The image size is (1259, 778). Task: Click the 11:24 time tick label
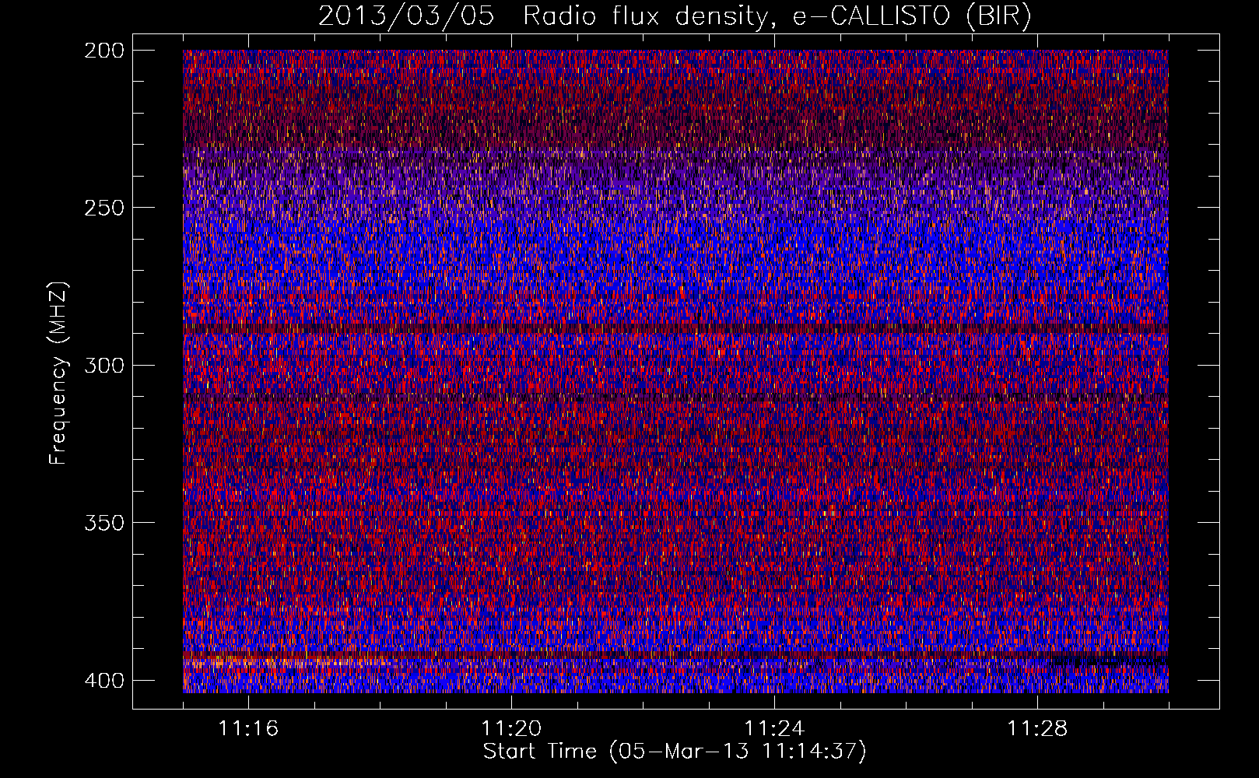click(774, 728)
